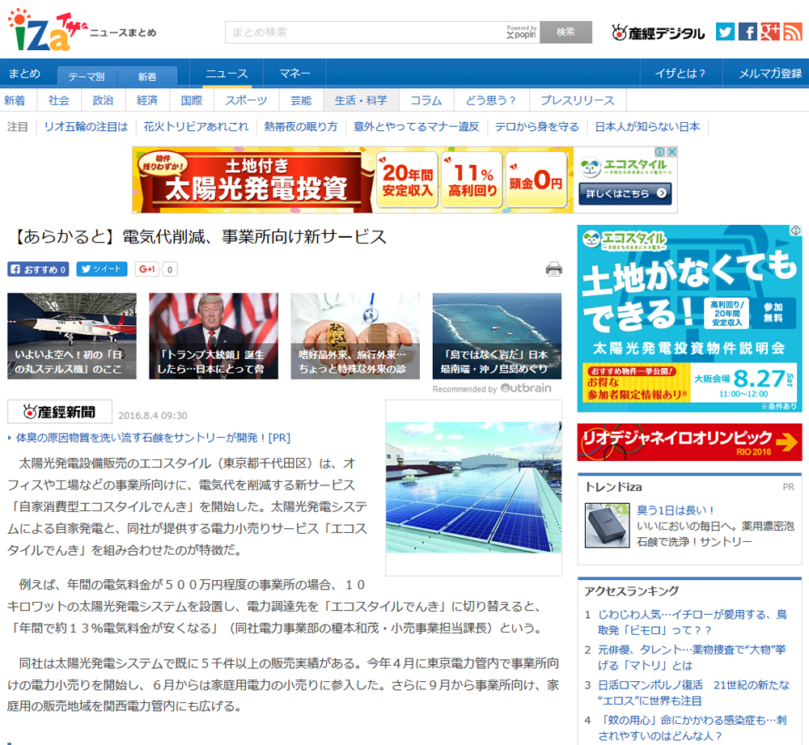Open ranking 3 日活ロマンポルノ復活 article
Screen dimensions: 809x745
[693, 692]
